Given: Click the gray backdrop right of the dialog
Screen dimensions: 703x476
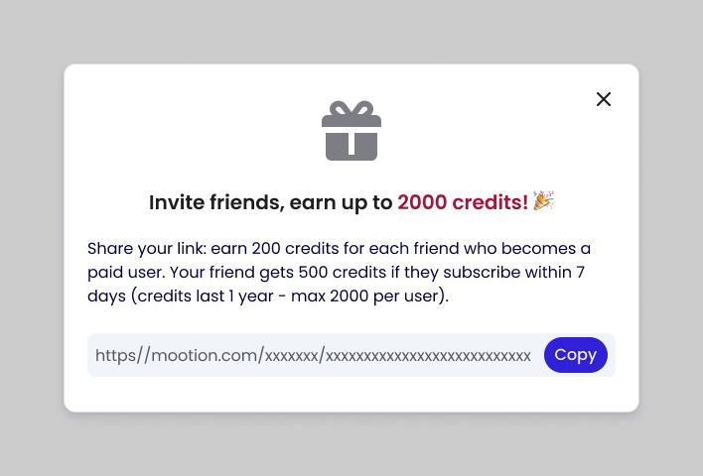Looking at the screenshot, I should click(671, 238).
